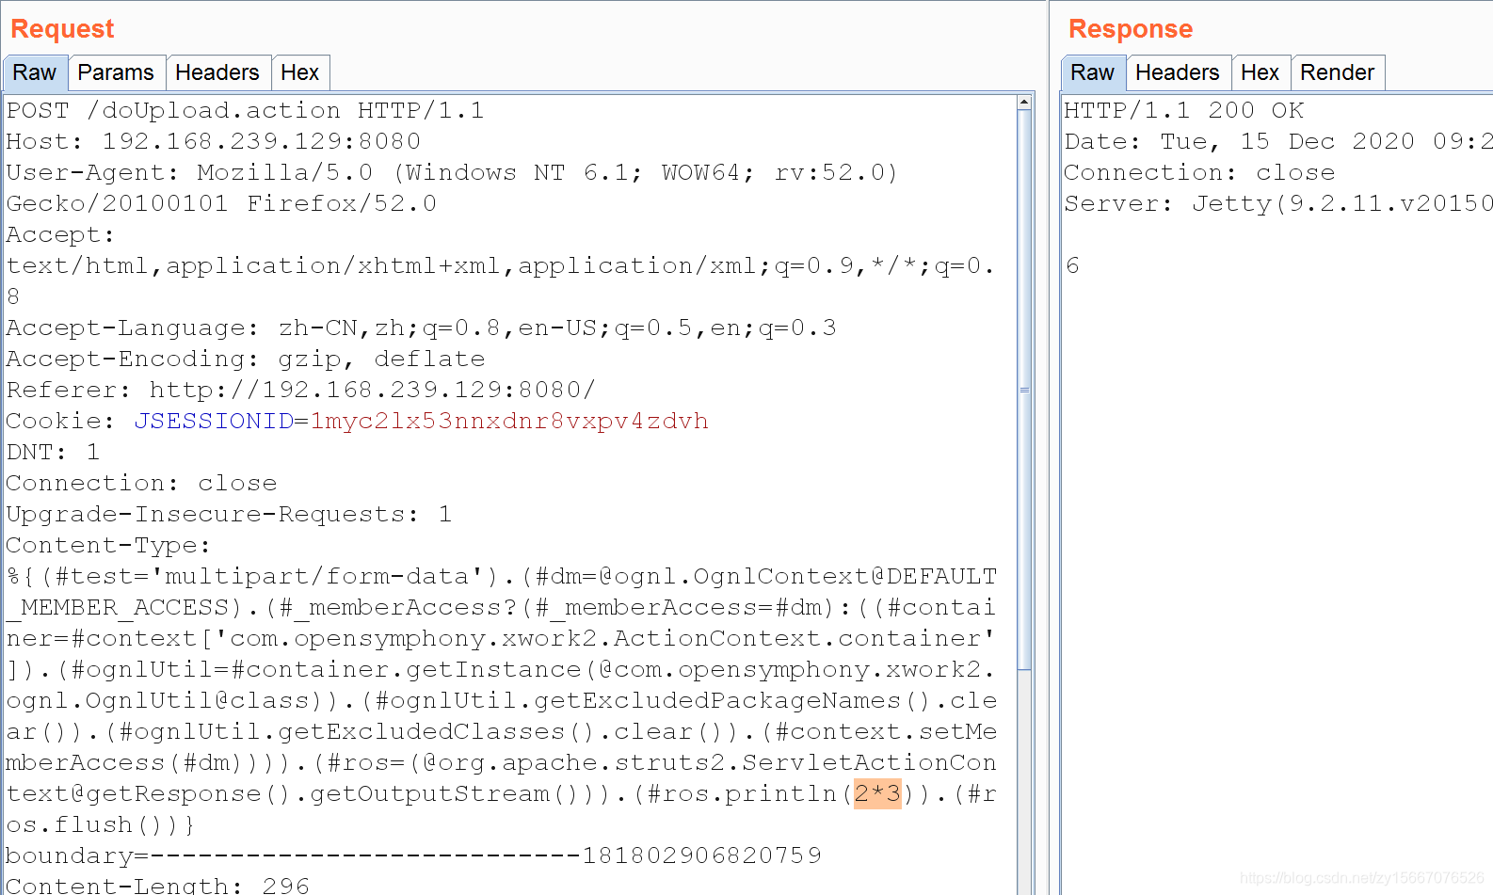
Task: Click the request pane vertical scrollbar thumb
Action: (x=1024, y=390)
